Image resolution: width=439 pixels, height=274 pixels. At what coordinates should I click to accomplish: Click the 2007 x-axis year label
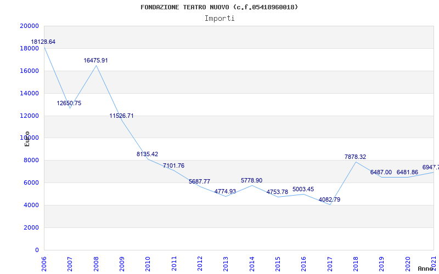(70, 264)
